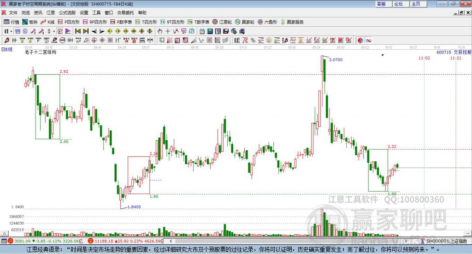The height and width of the screenshot is (254, 472).
Task: Select the percent % retracement tool
Action: [x=253, y=40]
